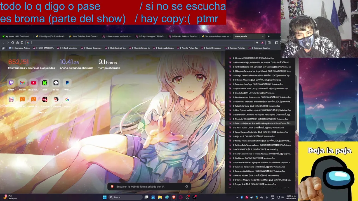Click the Brave AI private search box
Viewport: 358px width, 201px height.
pyautogui.click(x=150, y=186)
